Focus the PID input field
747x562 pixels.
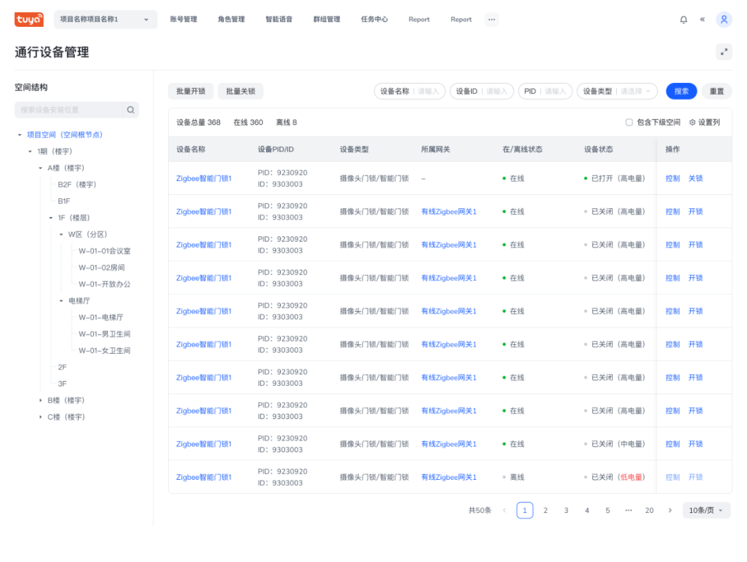pyautogui.click(x=546, y=91)
